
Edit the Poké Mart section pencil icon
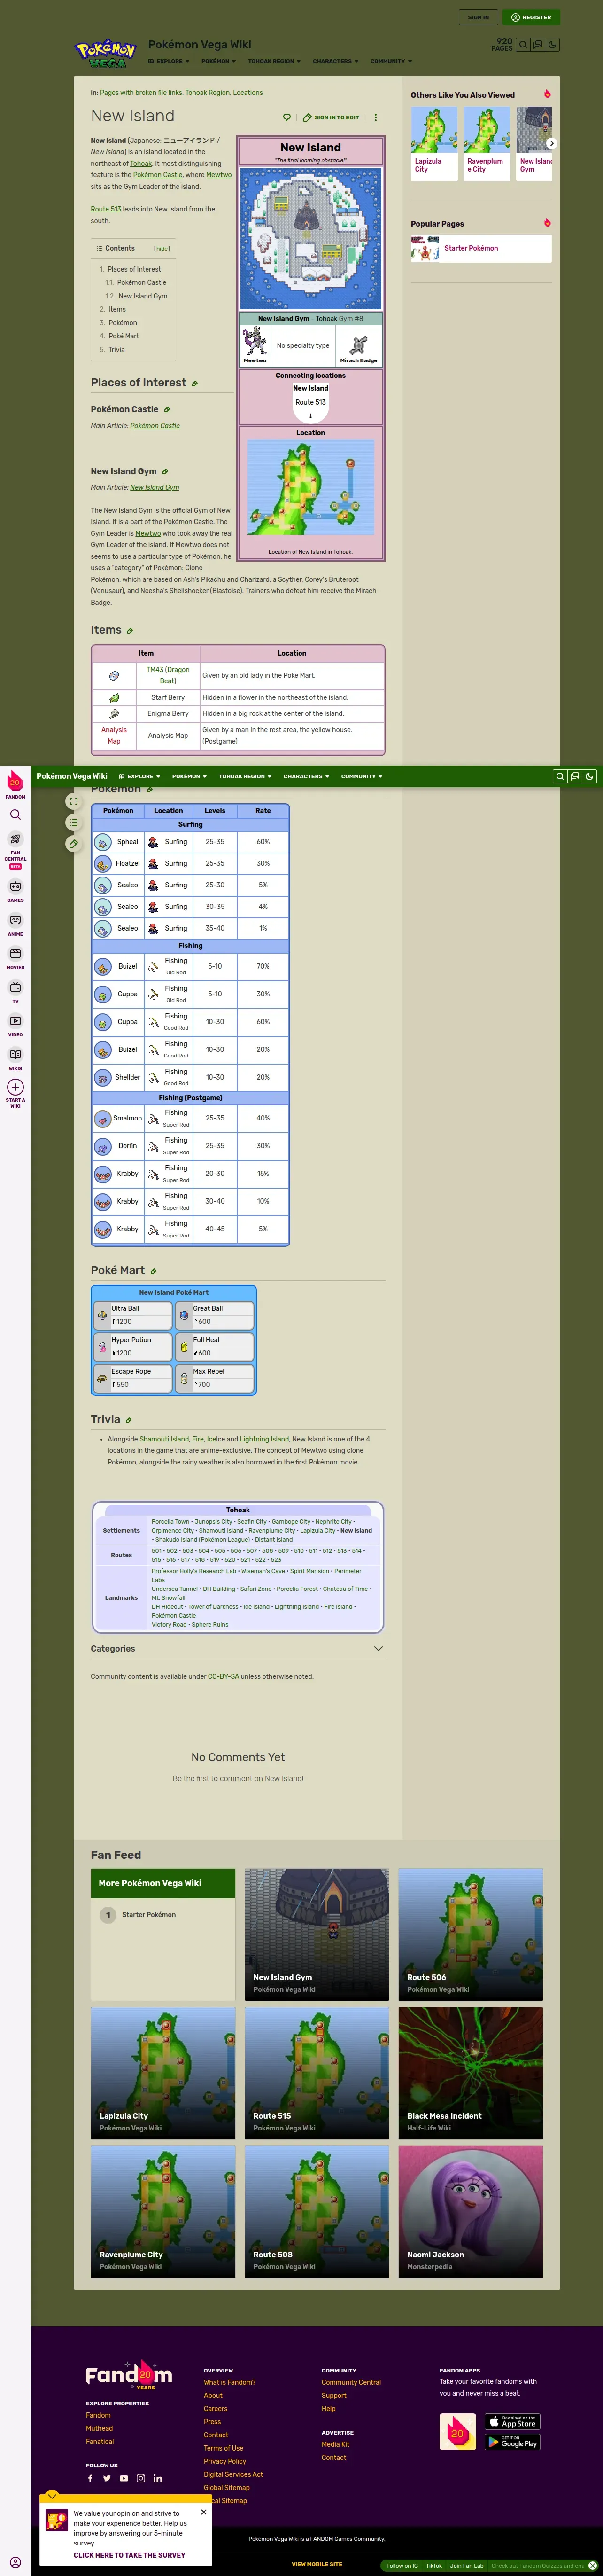pos(153,1271)
